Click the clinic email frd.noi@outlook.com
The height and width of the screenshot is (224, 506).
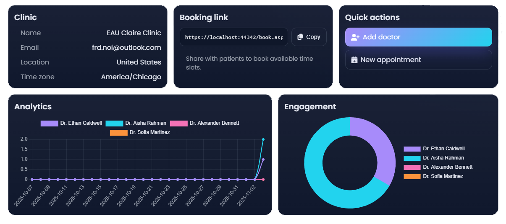pyautogui.click(x=126, y=47)
